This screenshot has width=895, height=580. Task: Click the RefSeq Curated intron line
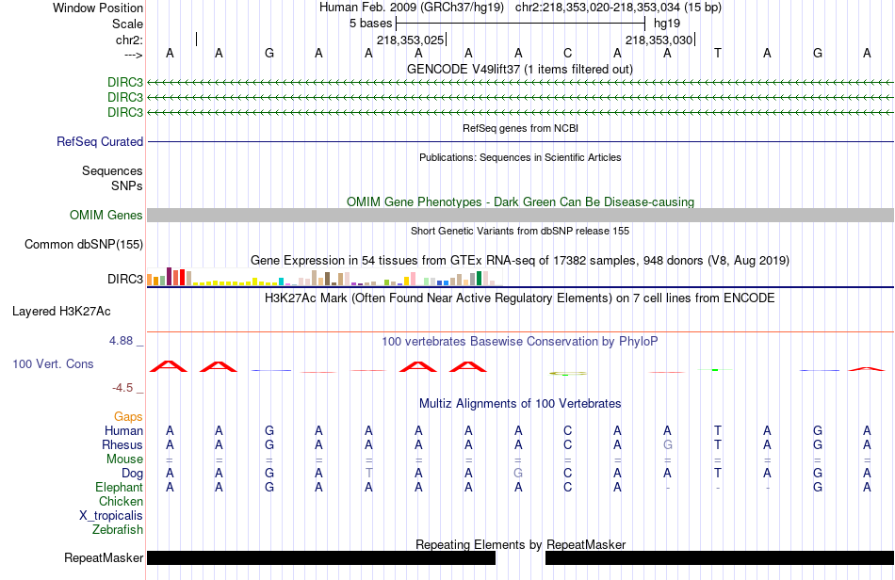(521, 141)
